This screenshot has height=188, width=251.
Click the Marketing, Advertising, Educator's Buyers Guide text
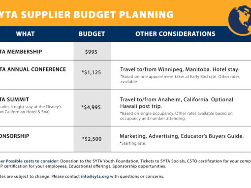[x=182, y=136]
